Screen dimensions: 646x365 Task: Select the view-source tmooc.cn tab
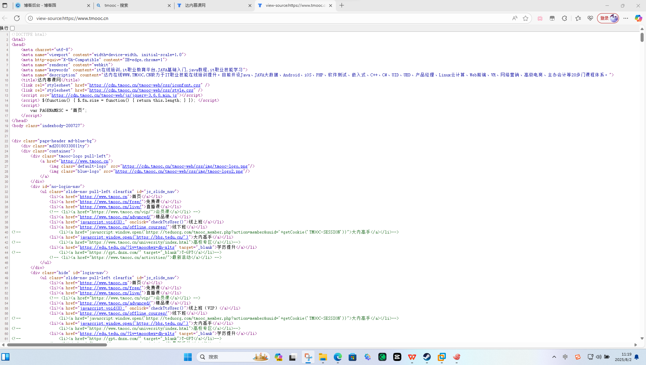click(295, 5)
